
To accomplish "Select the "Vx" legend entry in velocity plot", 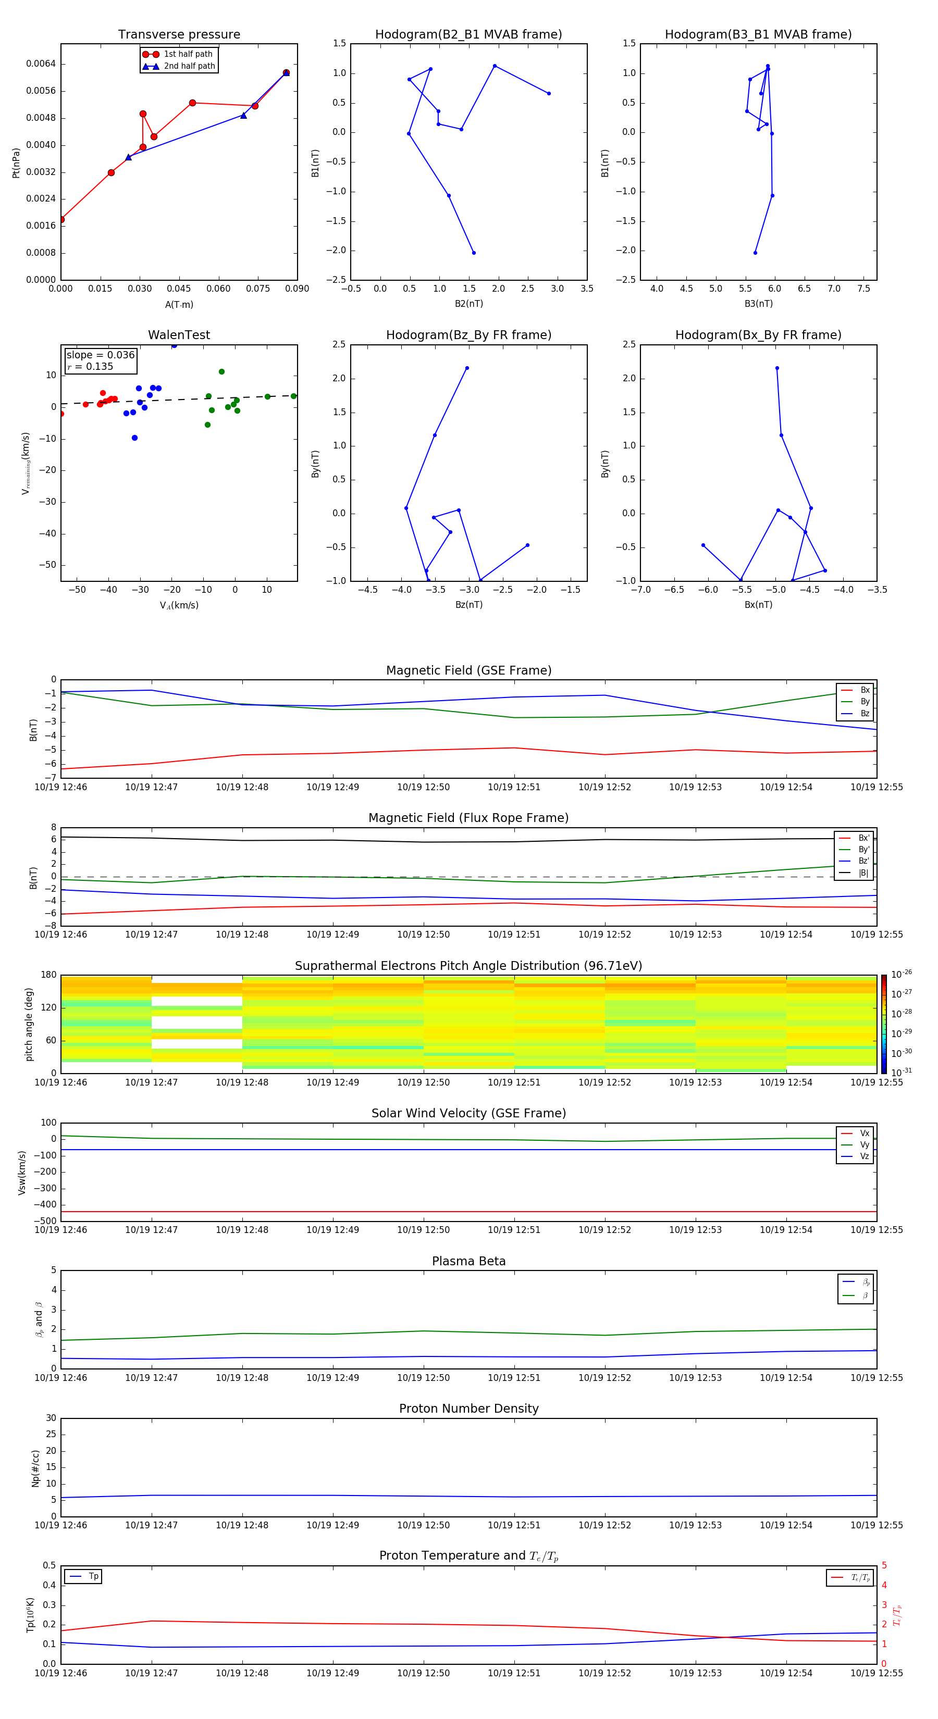I will click(855, 1133).
